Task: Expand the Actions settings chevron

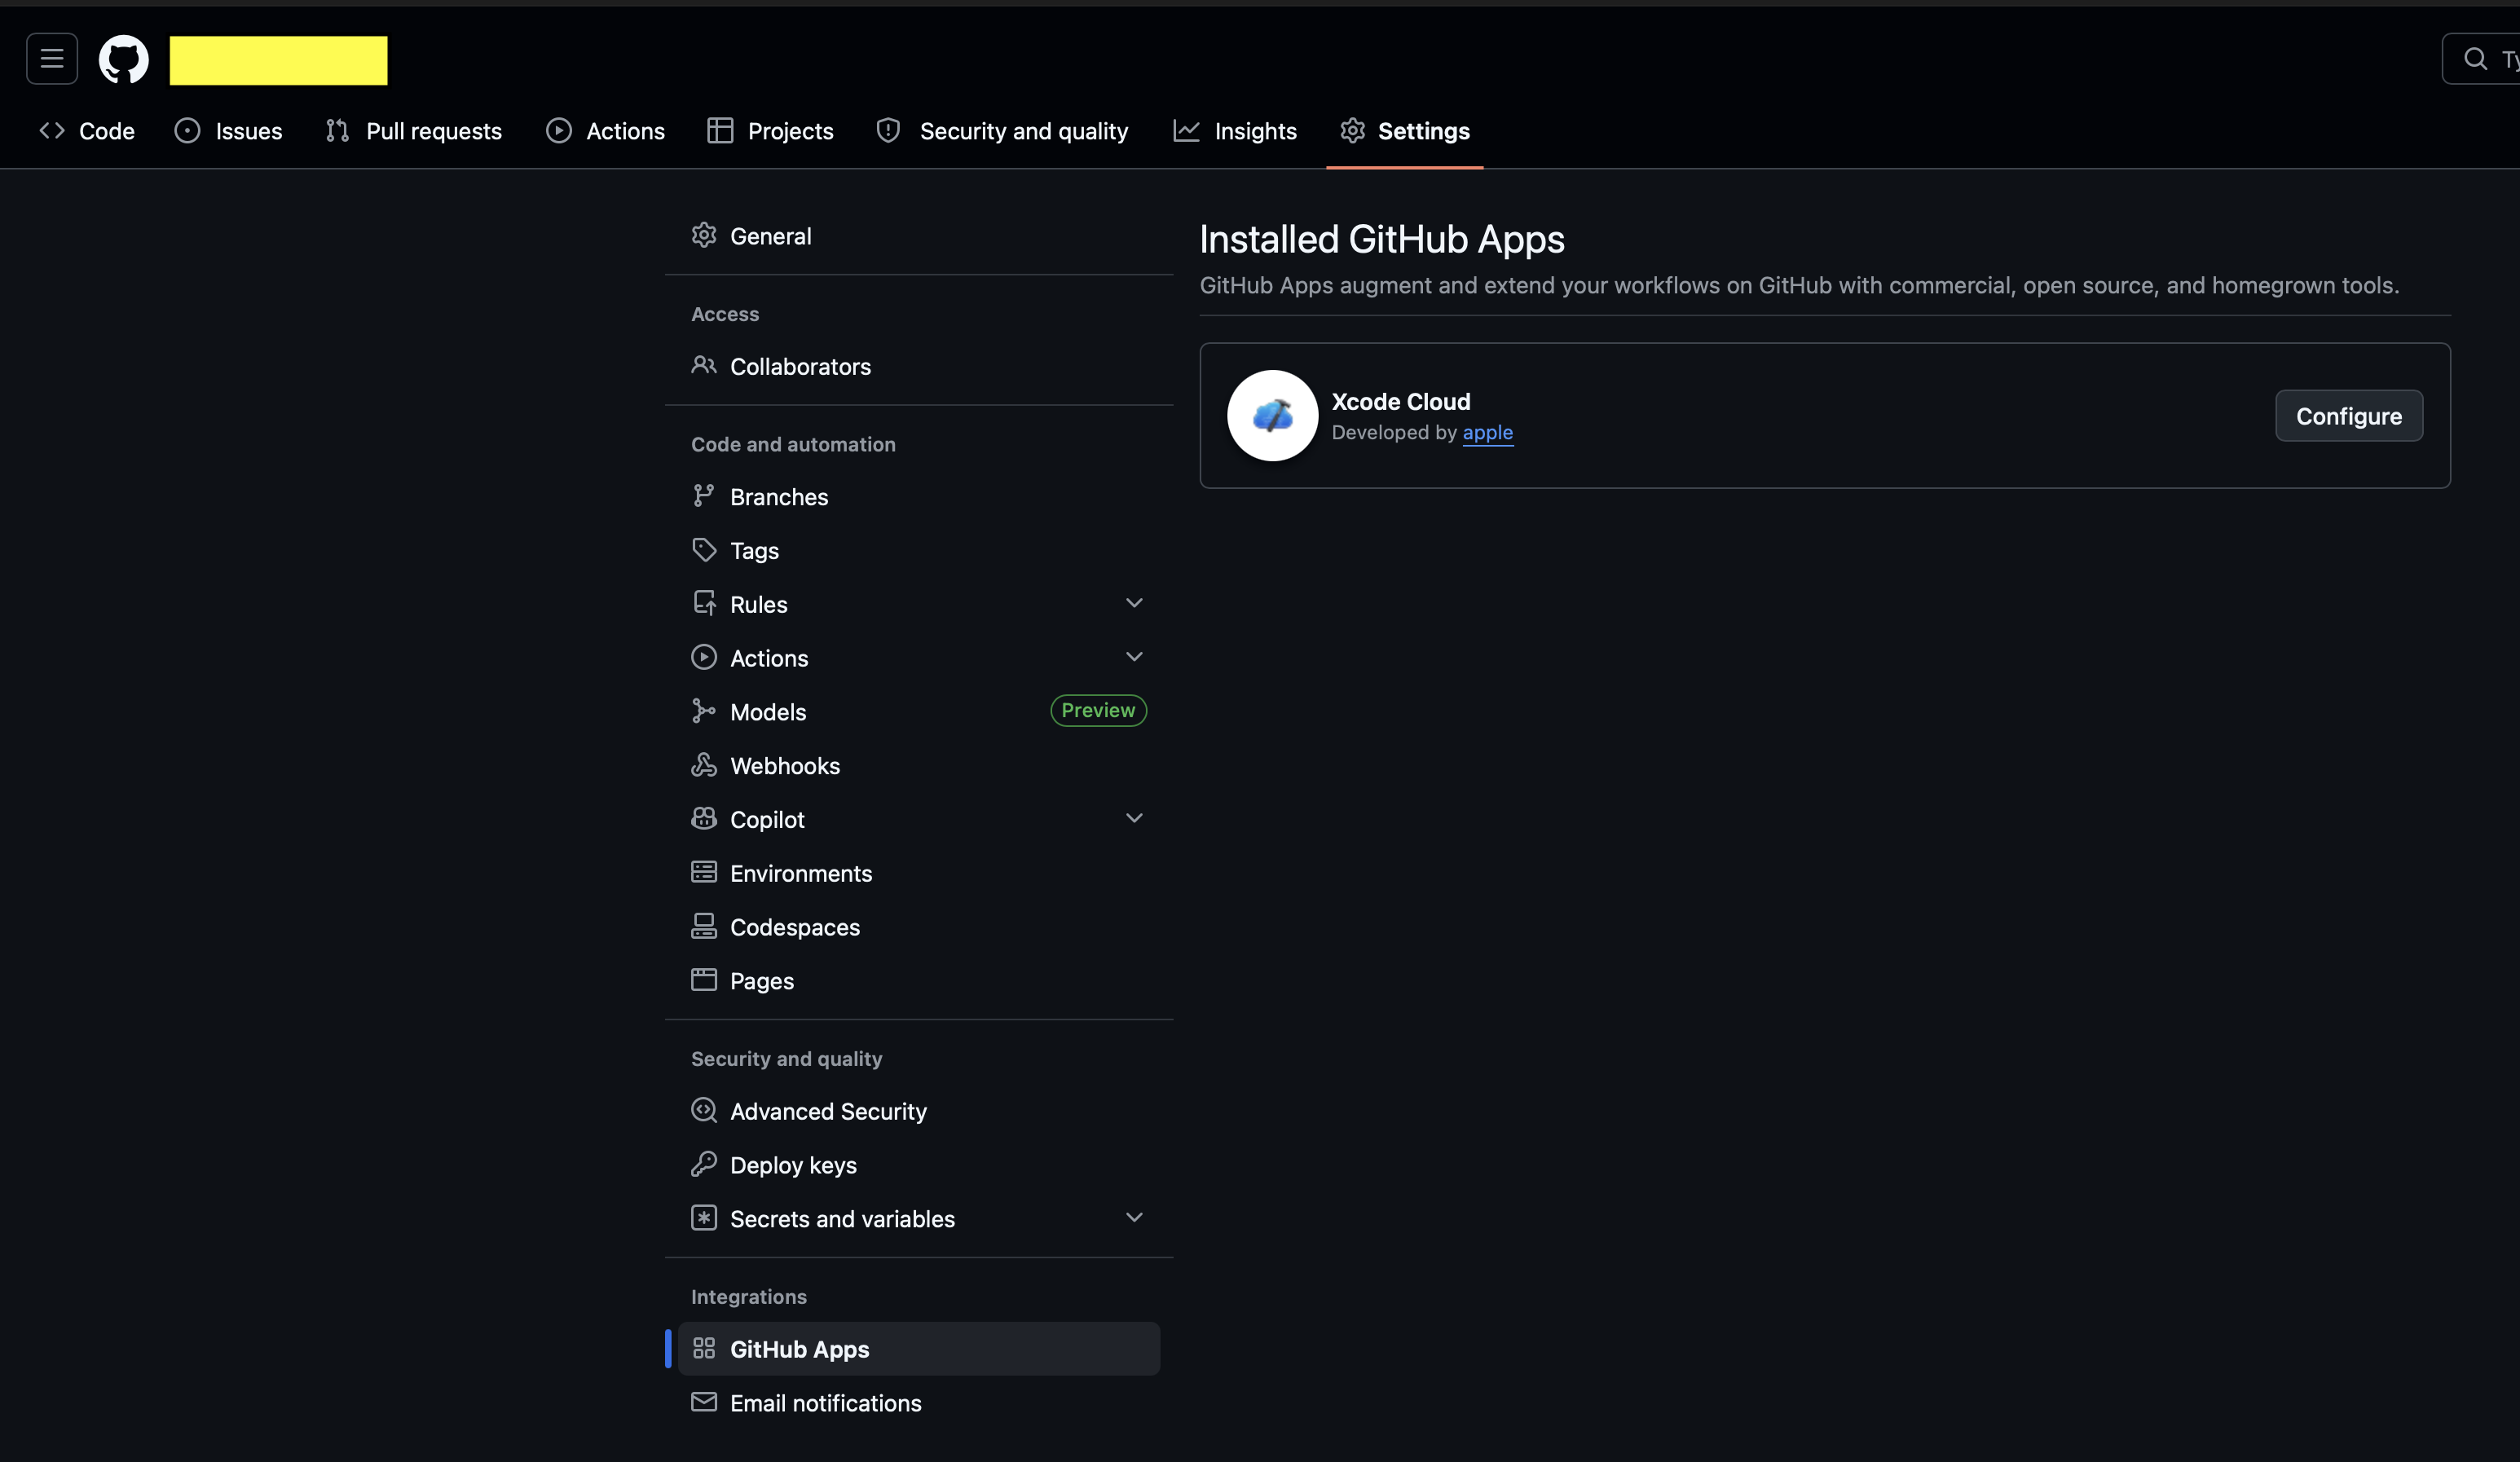Action: coord(1134,657)
